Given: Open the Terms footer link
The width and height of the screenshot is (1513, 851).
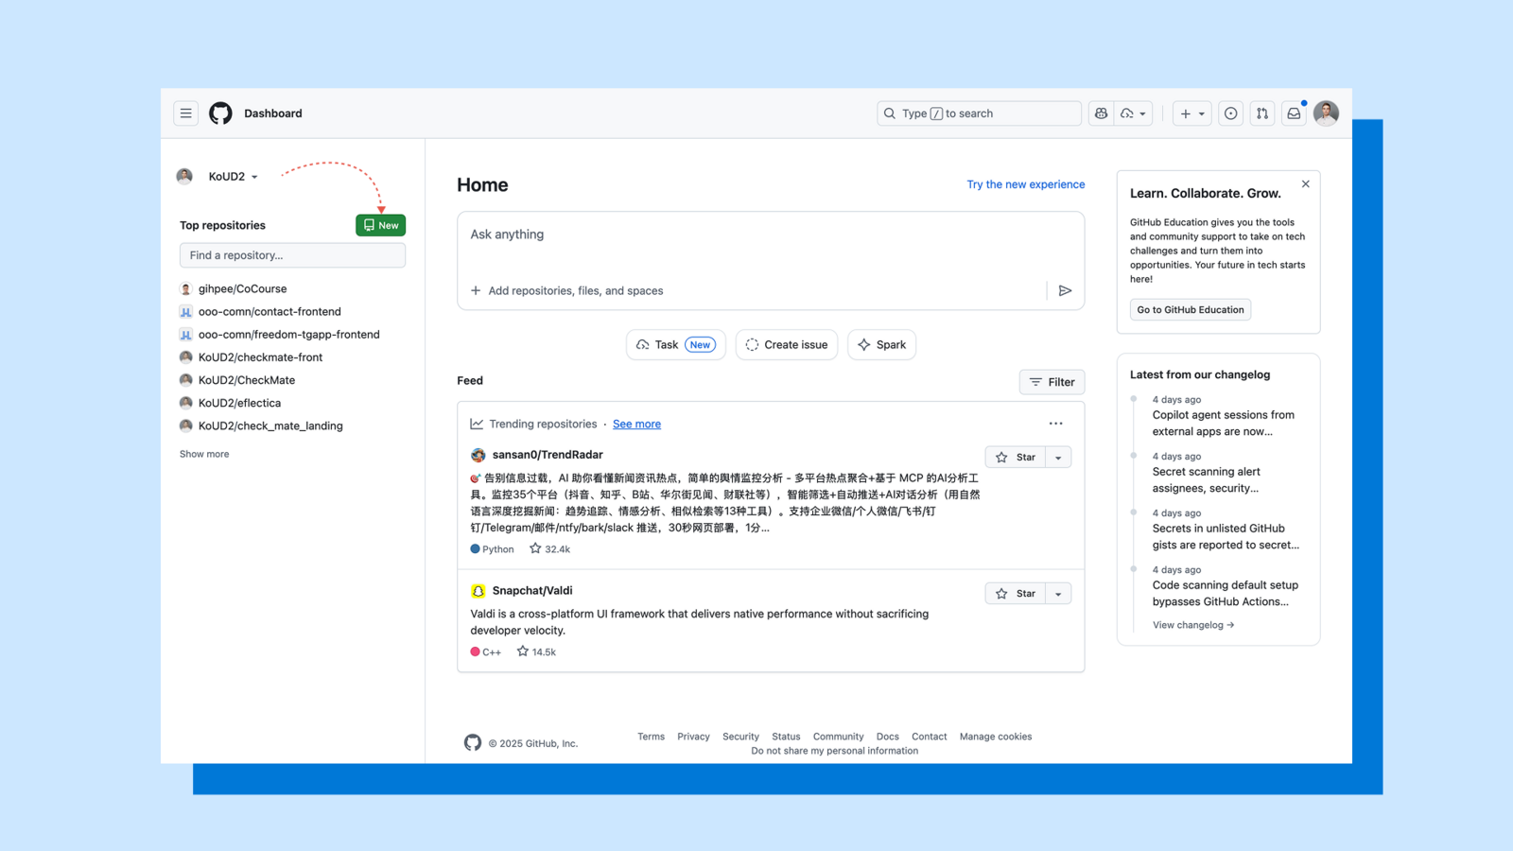Looking at the screenshot, I should 651,737.
